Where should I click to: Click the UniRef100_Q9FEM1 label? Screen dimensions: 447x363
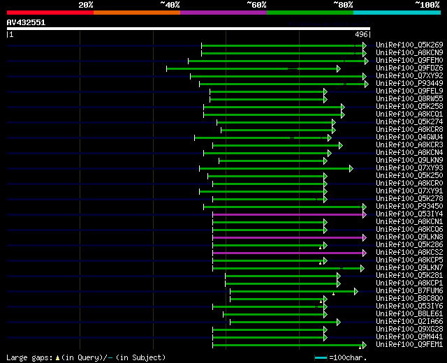409,345
